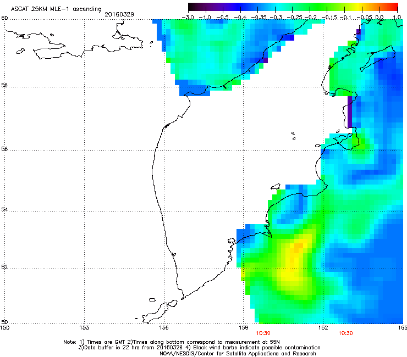Select the "Data buffer is 22 hrs" note line
Screen dimensions: 407x357
tap(199, 348)
